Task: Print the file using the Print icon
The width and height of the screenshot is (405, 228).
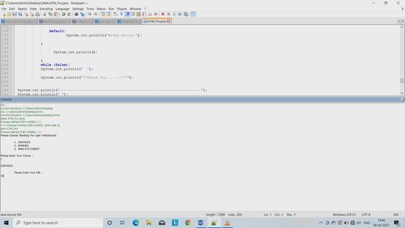Action: [x=37, y=14]
